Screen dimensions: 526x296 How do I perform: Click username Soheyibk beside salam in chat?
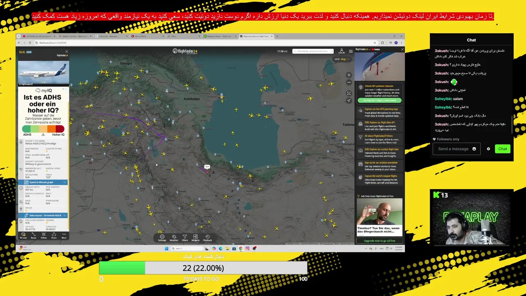[443, 99]
